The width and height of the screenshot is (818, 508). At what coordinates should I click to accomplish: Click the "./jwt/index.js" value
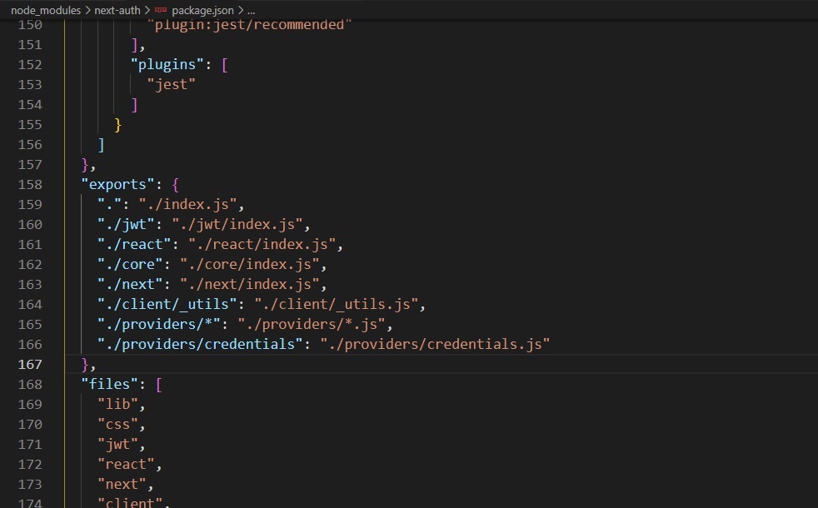[x=237, y=224]
